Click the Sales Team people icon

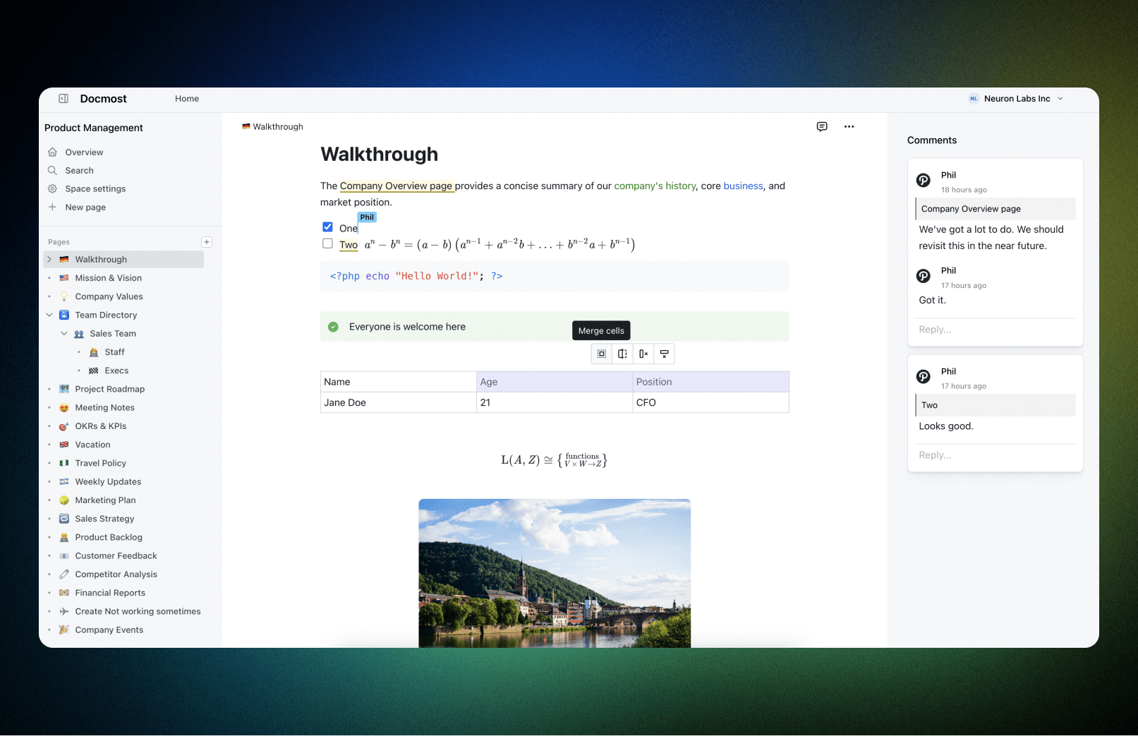coord(79,334)
